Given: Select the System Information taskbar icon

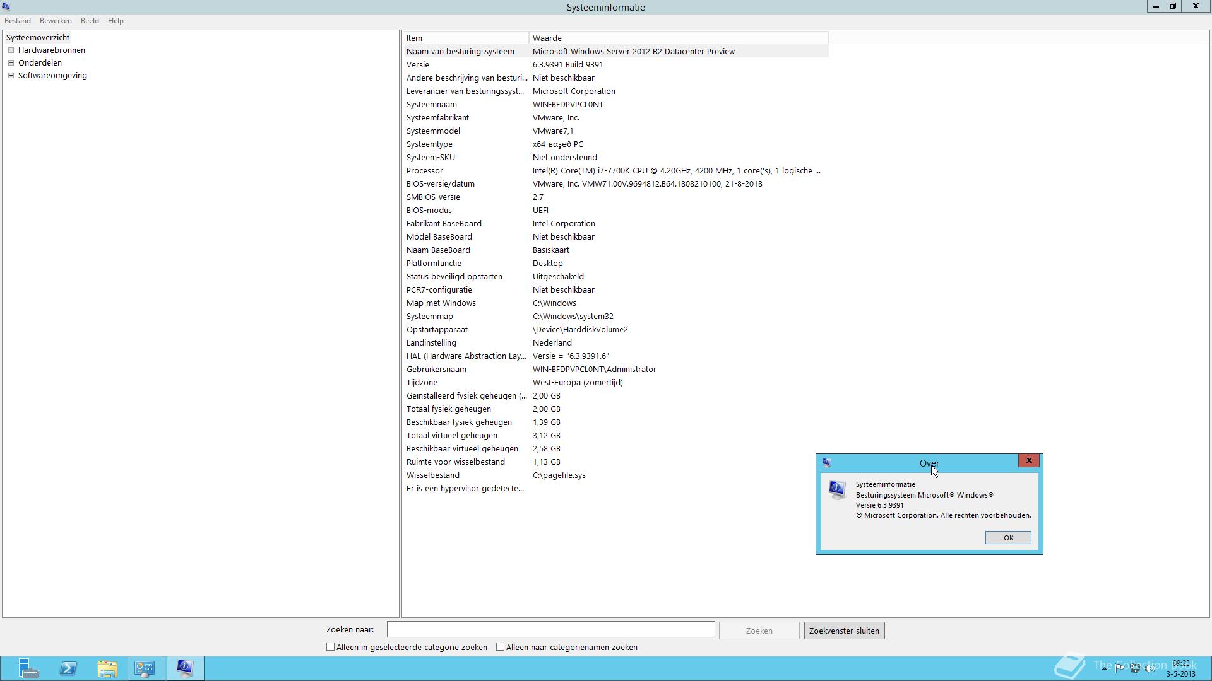Looking at the screenshot, I should tap(185, 668).
